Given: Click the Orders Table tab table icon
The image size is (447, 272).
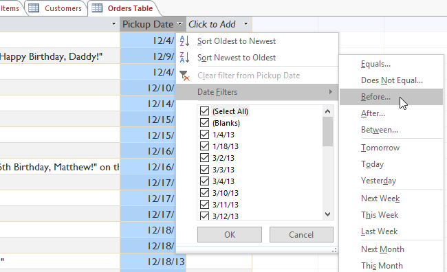Looking at the screenshot, I should [97, 8].
